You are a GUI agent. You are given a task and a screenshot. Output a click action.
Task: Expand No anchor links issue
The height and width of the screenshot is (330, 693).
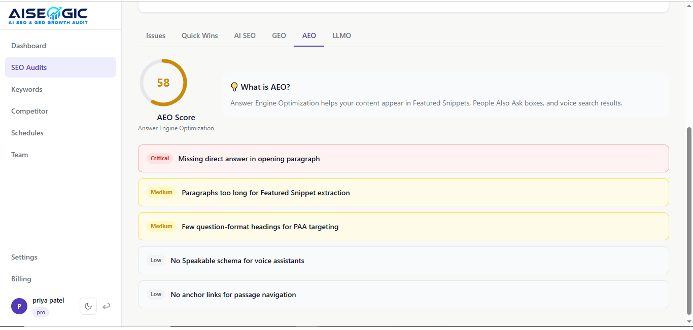coord(403,295)
